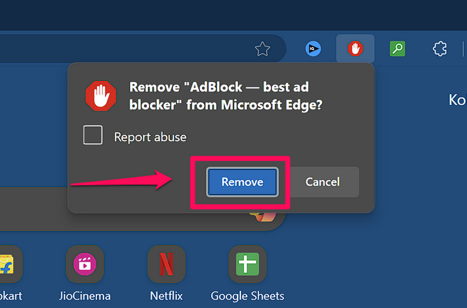Click the "Report abuse" label text

(x=150, y=137)
